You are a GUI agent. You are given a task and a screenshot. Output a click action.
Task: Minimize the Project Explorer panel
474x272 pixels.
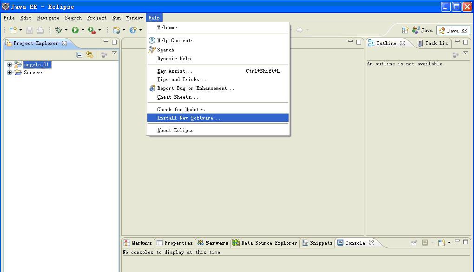(106, 41)
